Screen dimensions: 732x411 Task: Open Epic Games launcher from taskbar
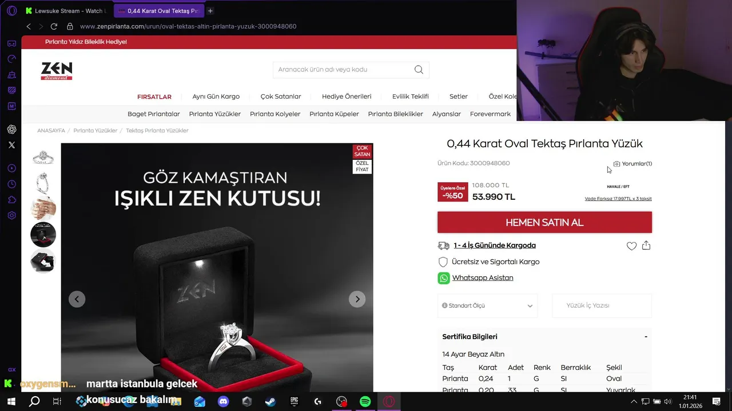(294, 401)
